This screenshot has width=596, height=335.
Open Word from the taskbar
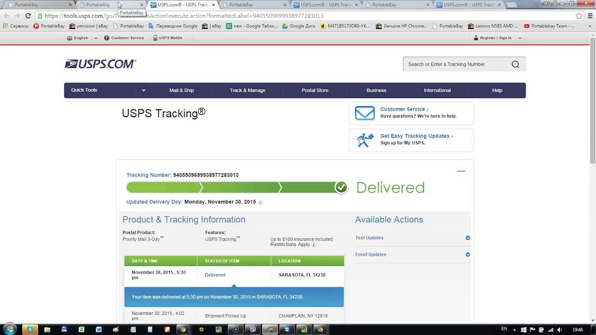point(99,329)
